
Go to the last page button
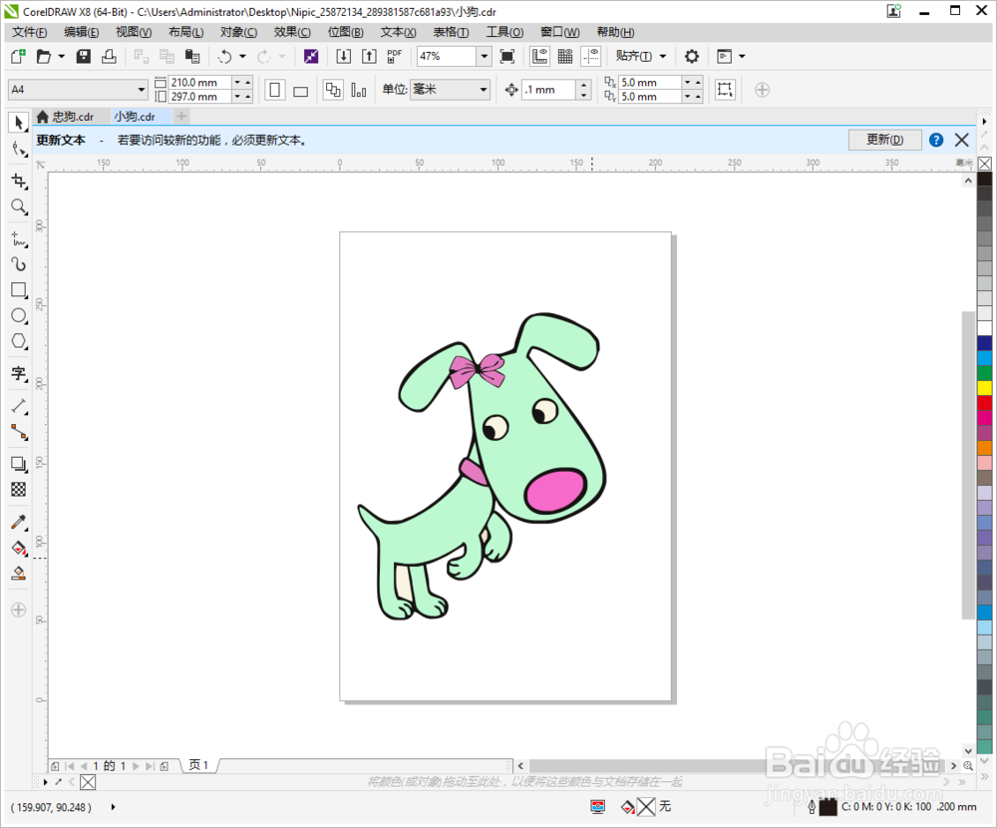coord(151,766)
